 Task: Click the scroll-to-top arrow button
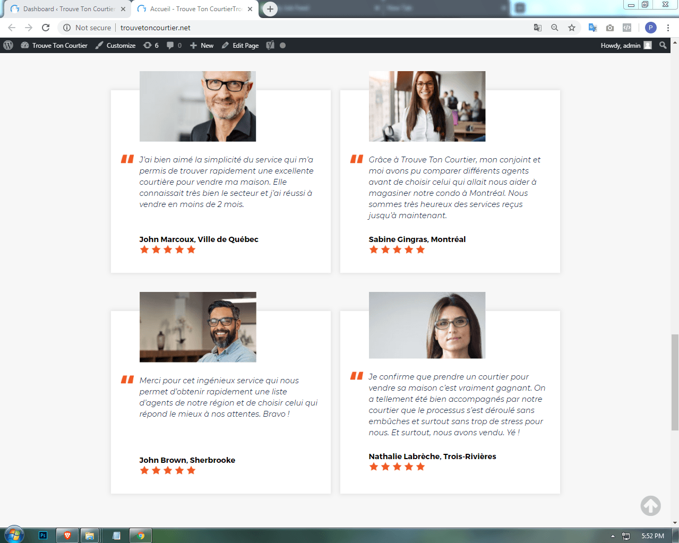click(650, 506)
